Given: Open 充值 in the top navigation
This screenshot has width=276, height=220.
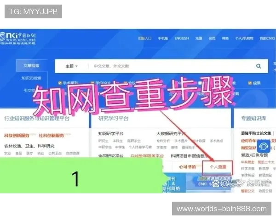Looking at the screenshot, I should (199, 38).
